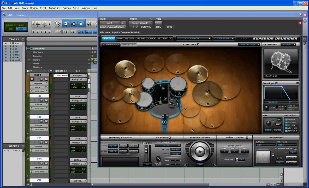Click the Master Bleed knob
This screenshot has width=309, height=188.
pyautogui.click(x=158, y=159)
